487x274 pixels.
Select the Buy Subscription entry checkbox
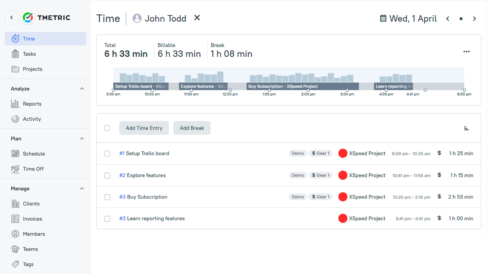tap(107, 197)
